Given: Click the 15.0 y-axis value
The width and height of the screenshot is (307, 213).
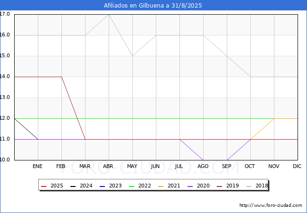Looking at the screenshot, I should point(5,56).
